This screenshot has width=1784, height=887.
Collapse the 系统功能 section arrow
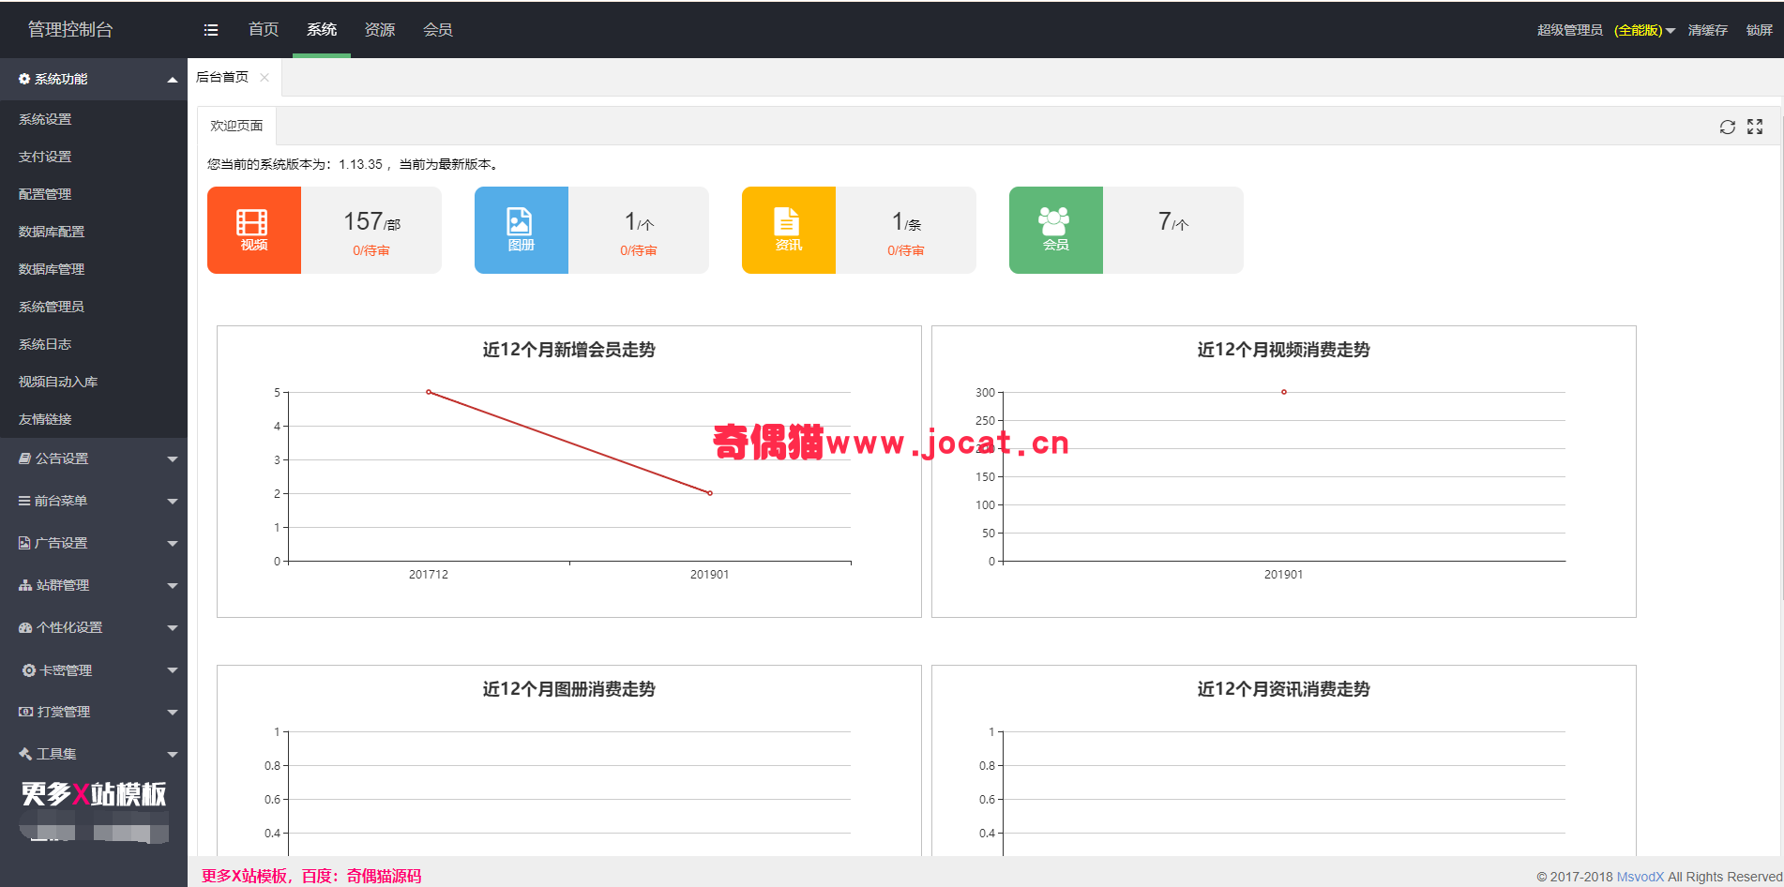coord(173,80)
